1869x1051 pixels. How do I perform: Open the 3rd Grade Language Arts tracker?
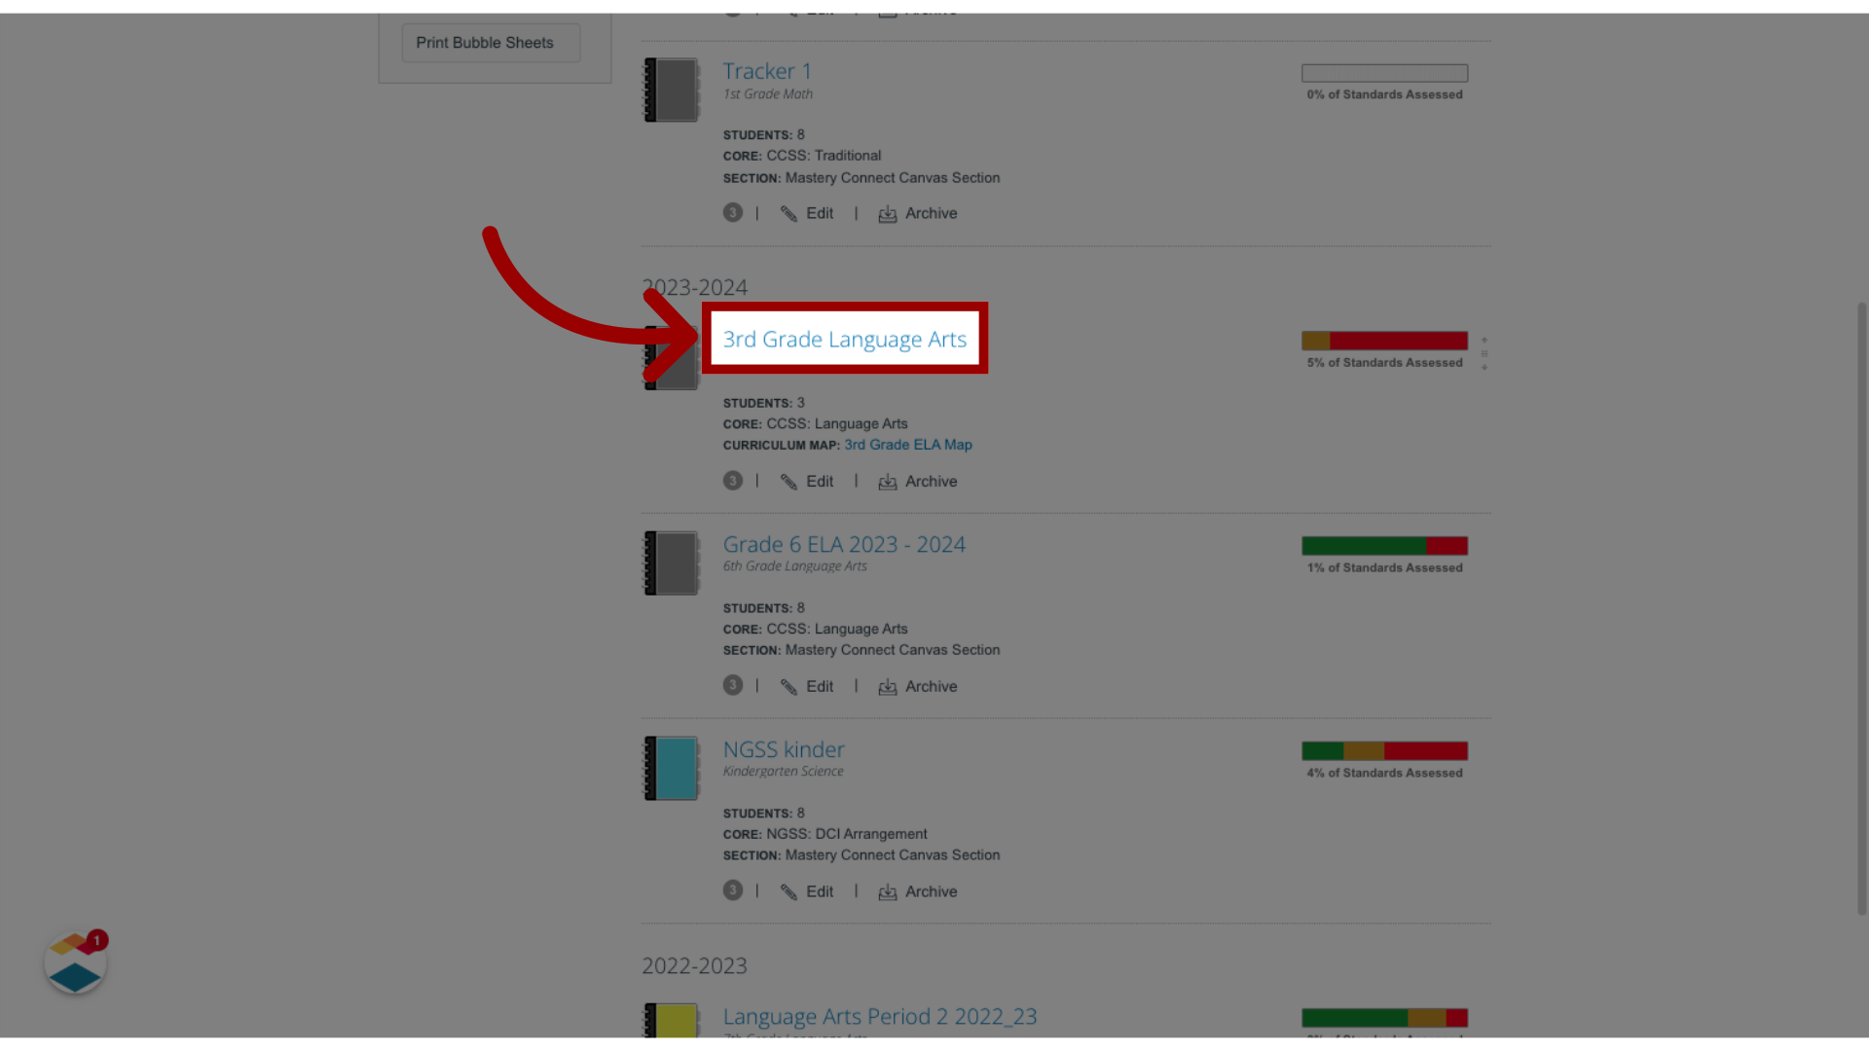[x=845, y=338]
